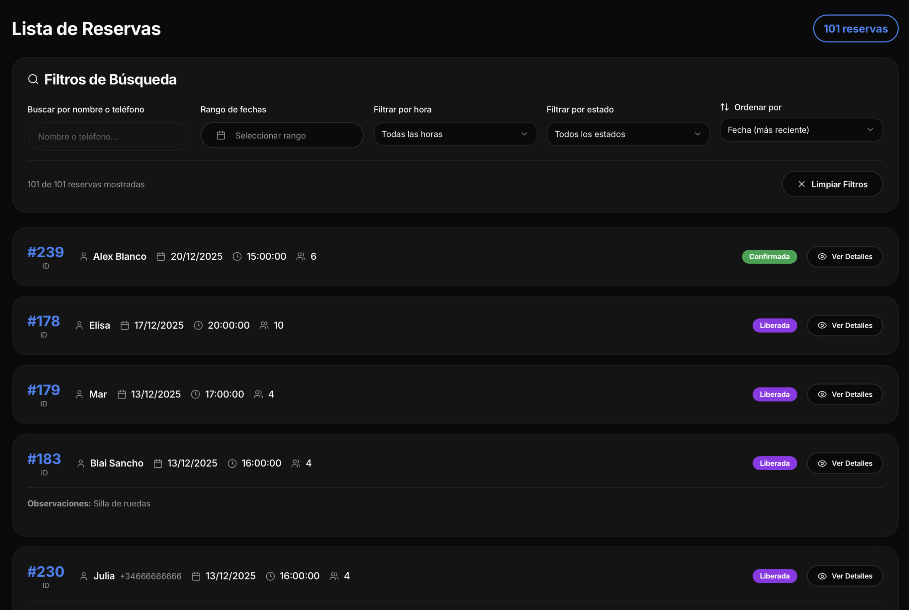Viewport: 909px width, 610px height.
Task: Open the Fecha (más reciente) sort dropdown
Action: tap(801, 130)
